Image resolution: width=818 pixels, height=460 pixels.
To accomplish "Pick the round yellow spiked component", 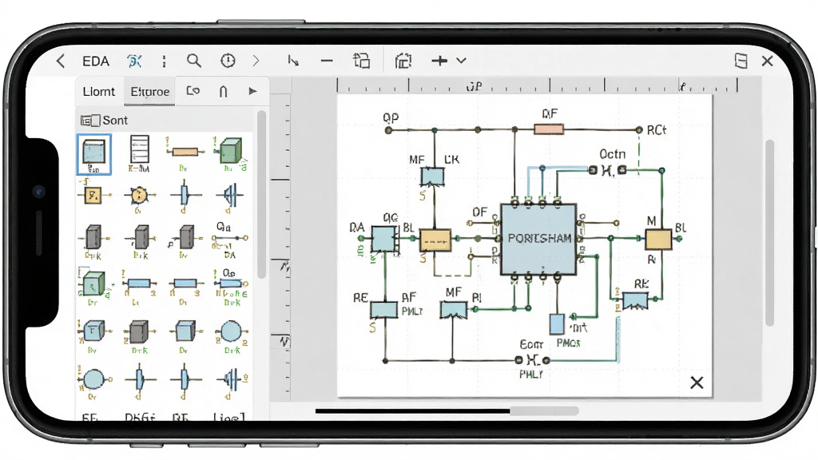I will pos(138,197).
